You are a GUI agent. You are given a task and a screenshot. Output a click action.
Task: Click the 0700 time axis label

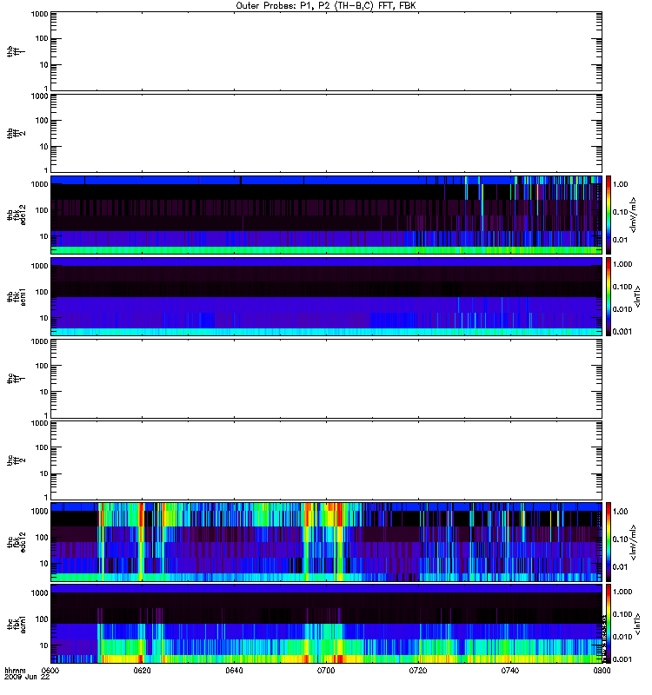click(x=326, y=671)
